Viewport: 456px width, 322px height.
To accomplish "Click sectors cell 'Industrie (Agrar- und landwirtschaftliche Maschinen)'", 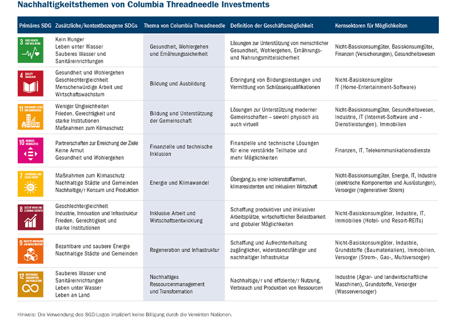I will [x=381, y=280].
